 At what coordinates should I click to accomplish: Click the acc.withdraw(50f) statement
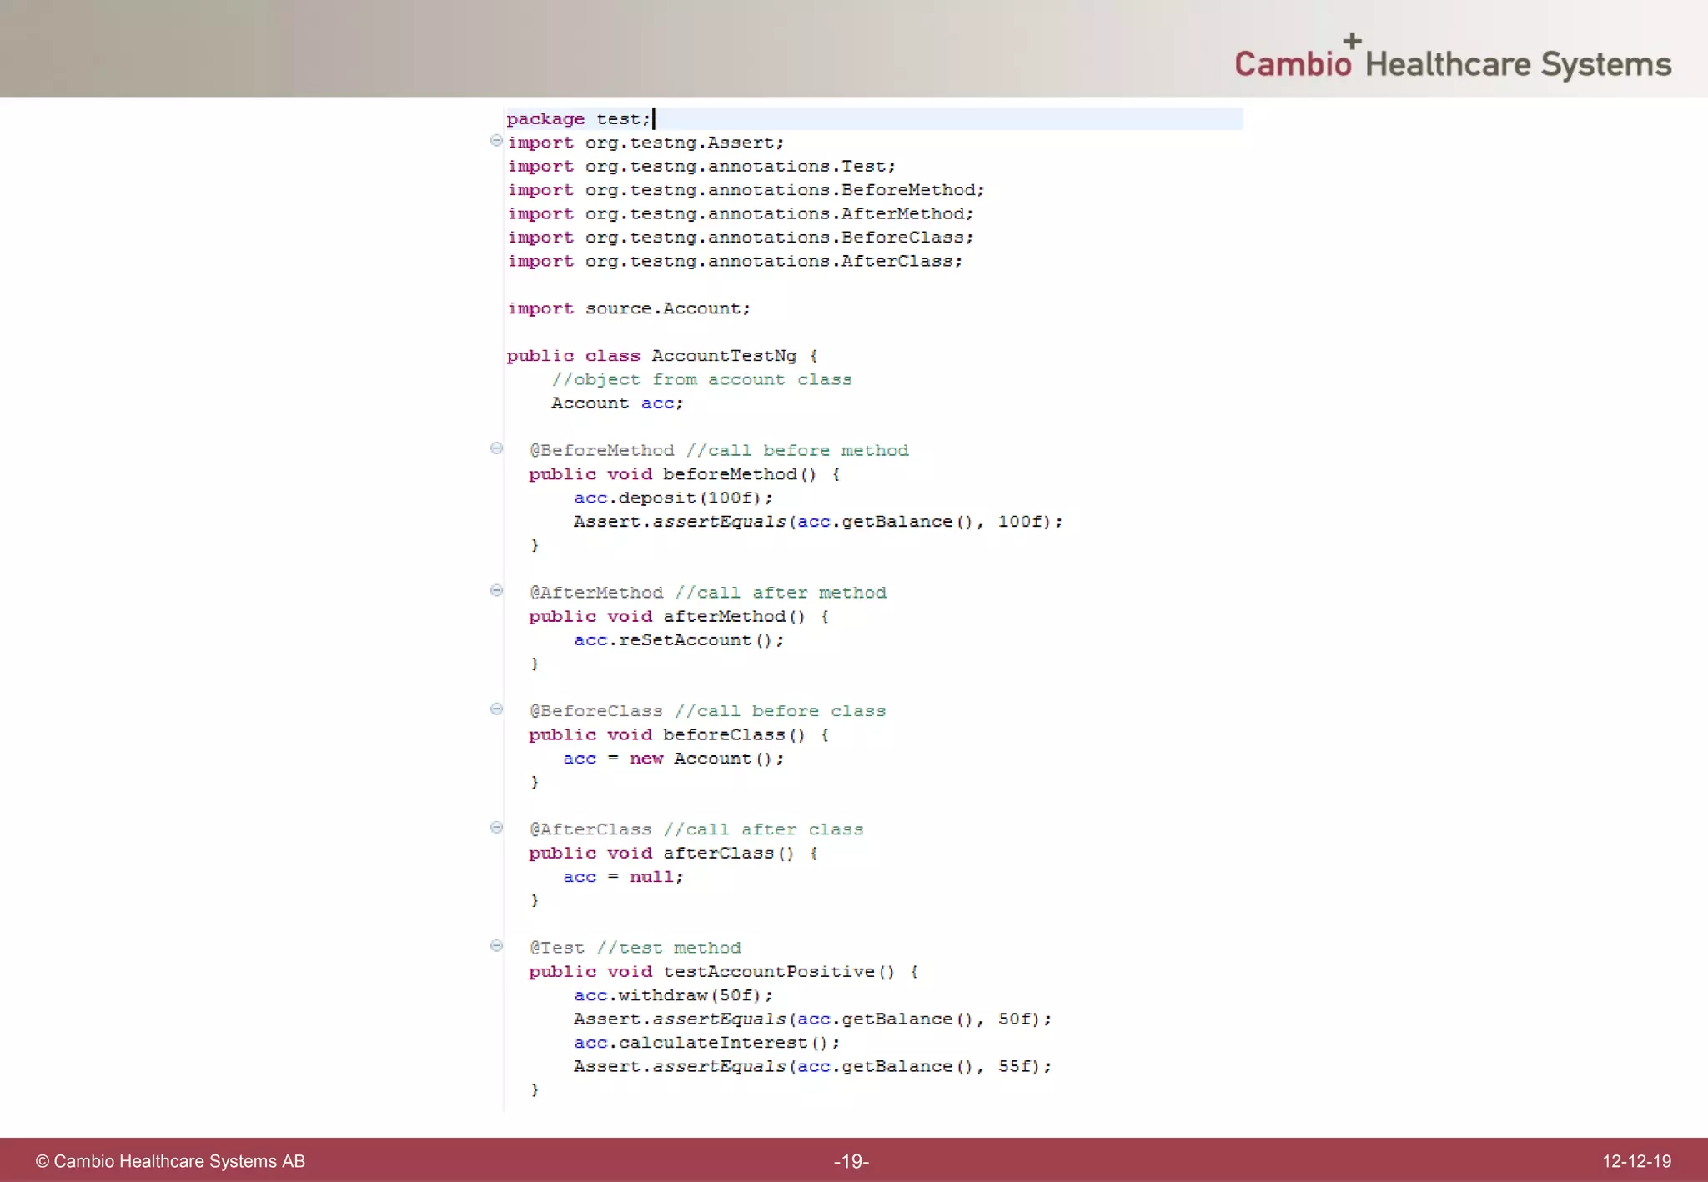672,995
